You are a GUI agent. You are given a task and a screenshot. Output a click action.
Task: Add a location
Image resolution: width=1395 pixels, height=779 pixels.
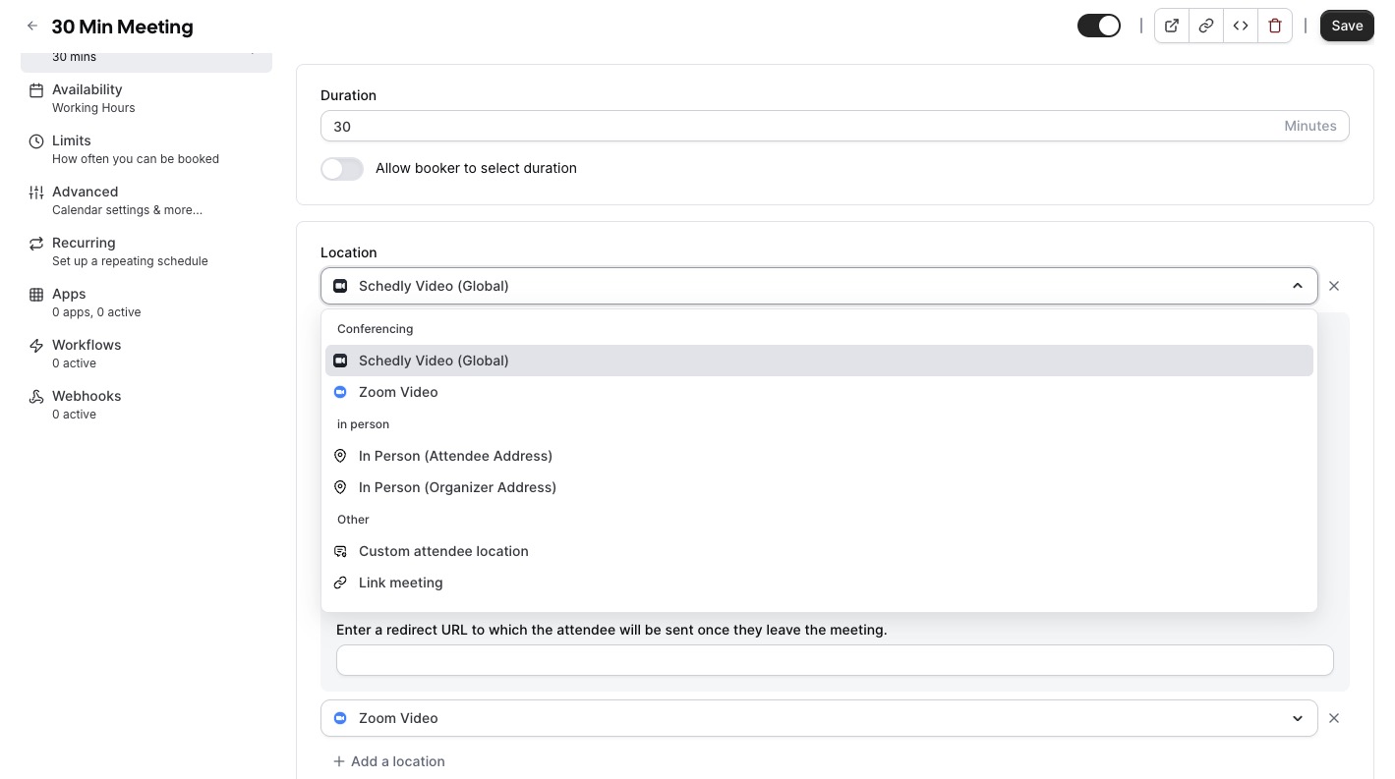click(x=388, y=761)
